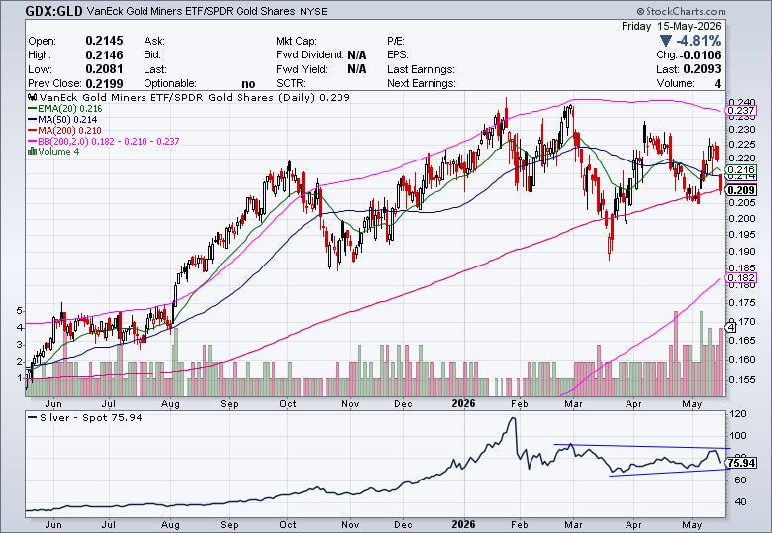The image size is (772, 533).
Task: Click the Next Earnings label
Action: (x=422, y=83)
